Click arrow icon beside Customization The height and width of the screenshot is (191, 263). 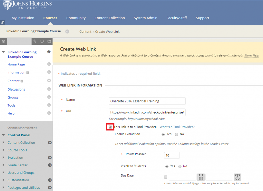pyautogui.click(x=50, y=180)
